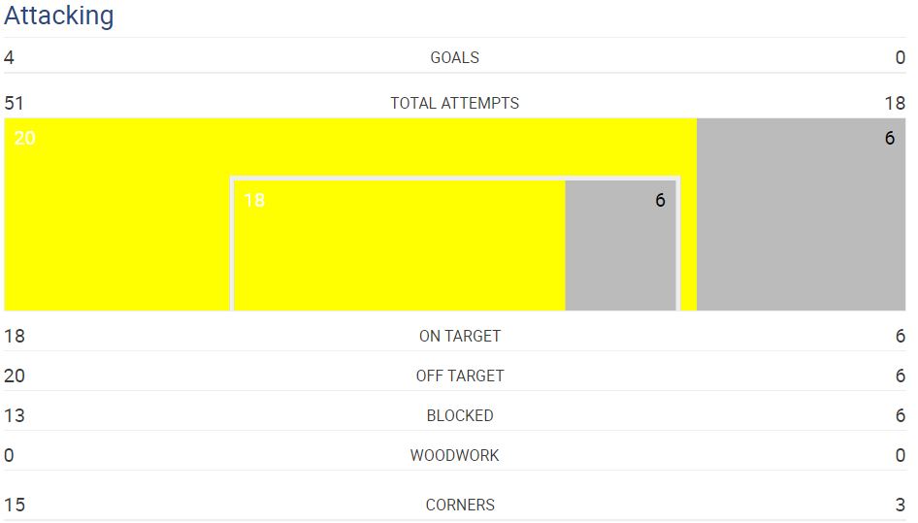The image size is (918, 523).
Task: Select the OFF TARGET row label
Action: point(460,376)
